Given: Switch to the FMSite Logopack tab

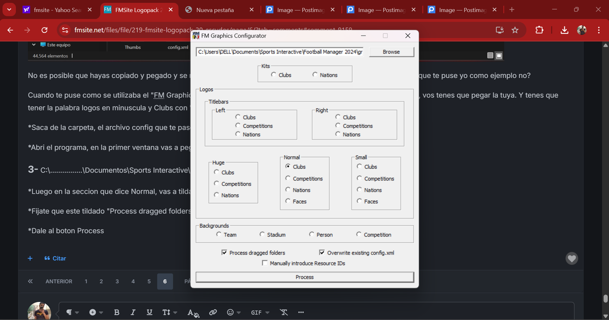Looking at the screenshot, I should click(138, 9).
